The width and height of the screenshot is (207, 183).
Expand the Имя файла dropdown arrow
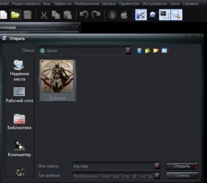coord(157,166)
